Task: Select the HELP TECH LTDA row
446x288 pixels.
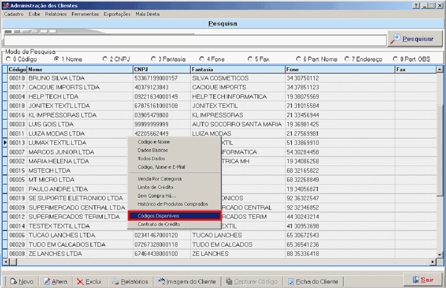Action: (53, 96)
